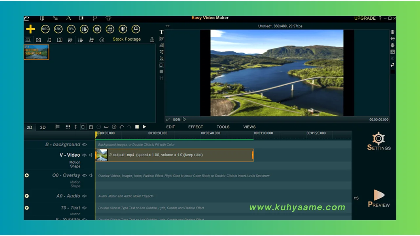Click the split columns icon in the title bar

point(81,18)
